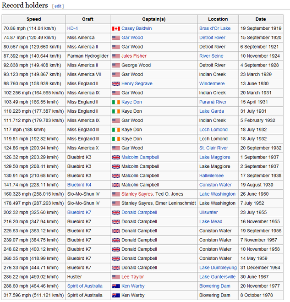Screen dimensions: 290x302
Task: Click the 8 October 1978 date cell
Action: 261,295
